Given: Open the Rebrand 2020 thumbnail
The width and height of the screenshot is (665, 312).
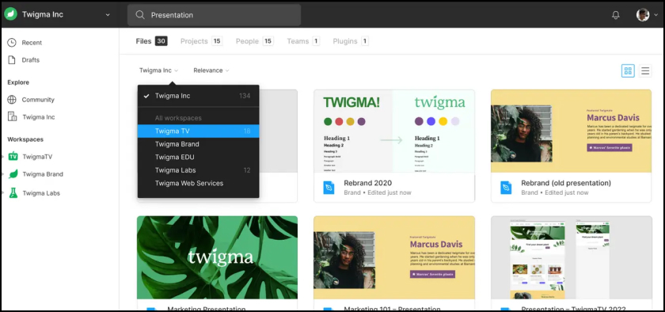Looking at the screenshot, I should point(394,131).
